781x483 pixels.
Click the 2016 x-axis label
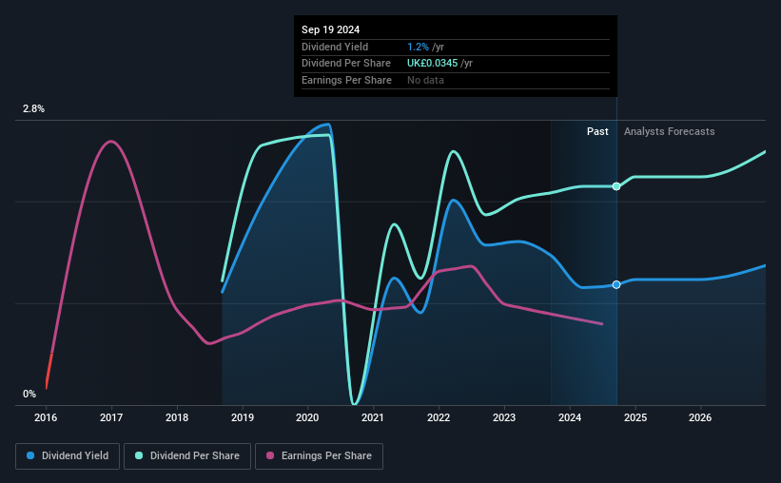pos(46,417)
